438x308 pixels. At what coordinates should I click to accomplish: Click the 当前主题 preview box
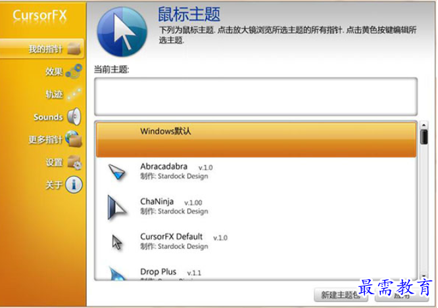[x=256, y=97]
